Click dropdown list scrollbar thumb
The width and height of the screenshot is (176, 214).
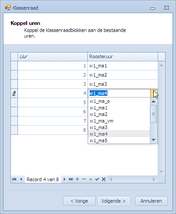[x=153, y=114]
